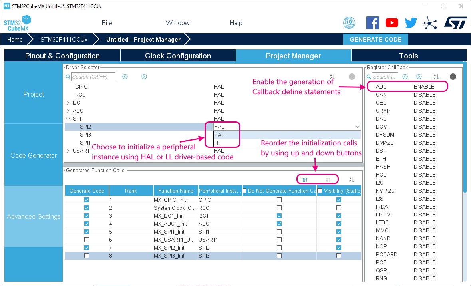Toggle the Visibility (Static) header checkbox
The height and width of the screenshot is (286, 471).
(320, 191)
